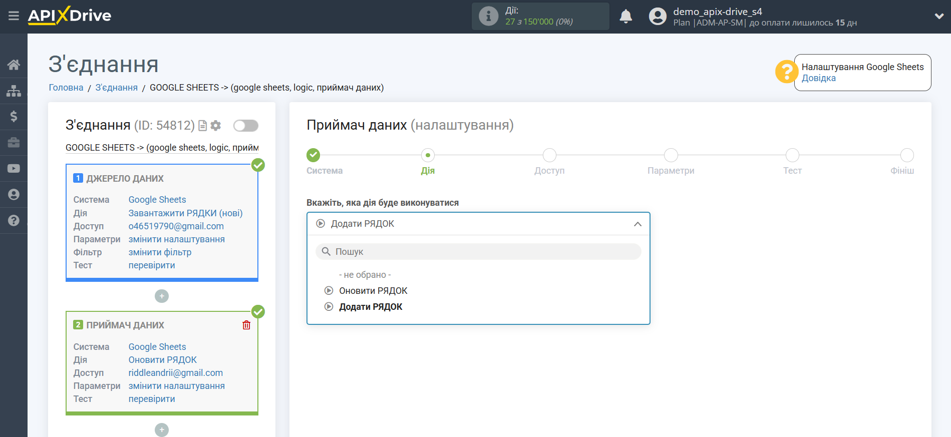Click 'riddleandrii@gmail.com' access link
Viewport: 951px width, 437px height.
[176, 372]
